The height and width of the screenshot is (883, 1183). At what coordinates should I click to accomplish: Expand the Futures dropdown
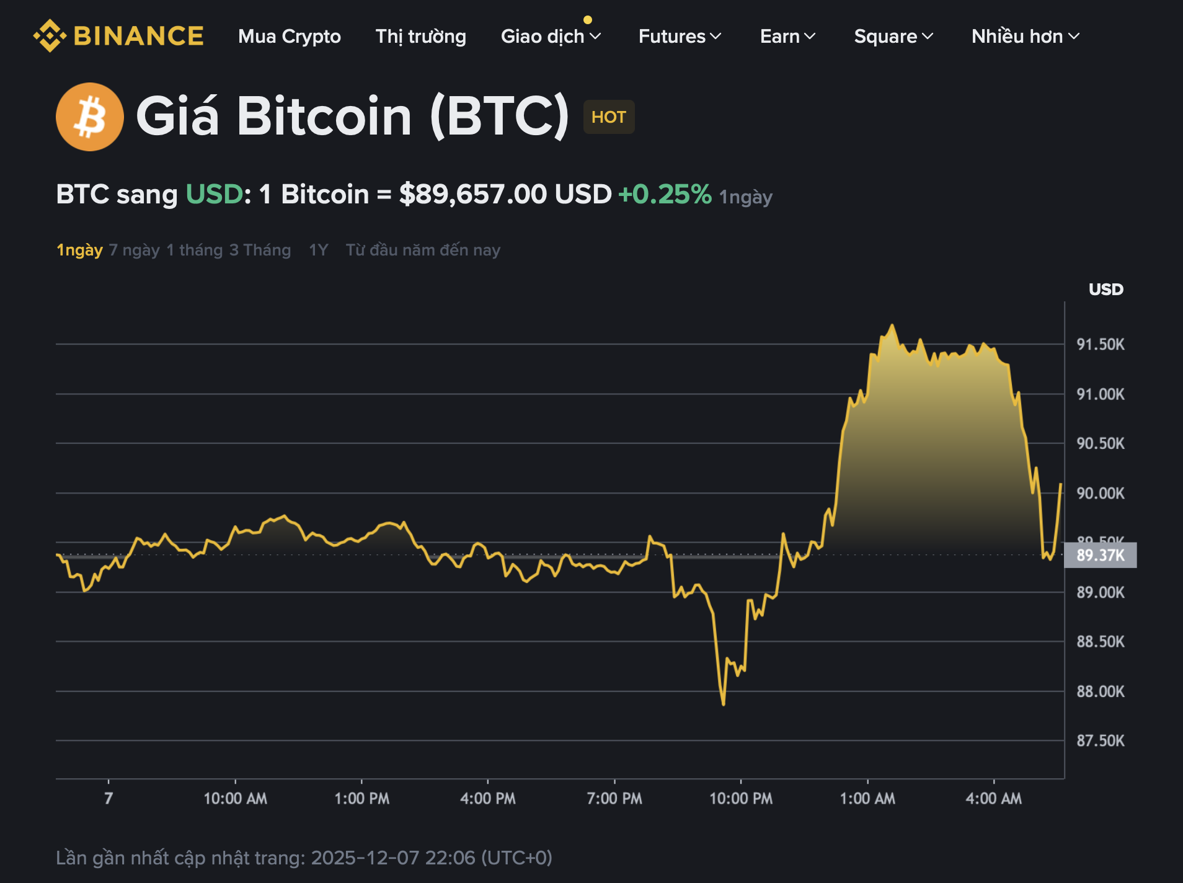coord(680,37)
